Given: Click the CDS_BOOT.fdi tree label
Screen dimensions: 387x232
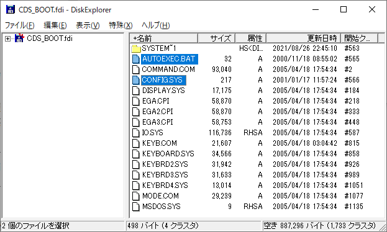Looking at the screenshot, I should click(x=50, y=38).
